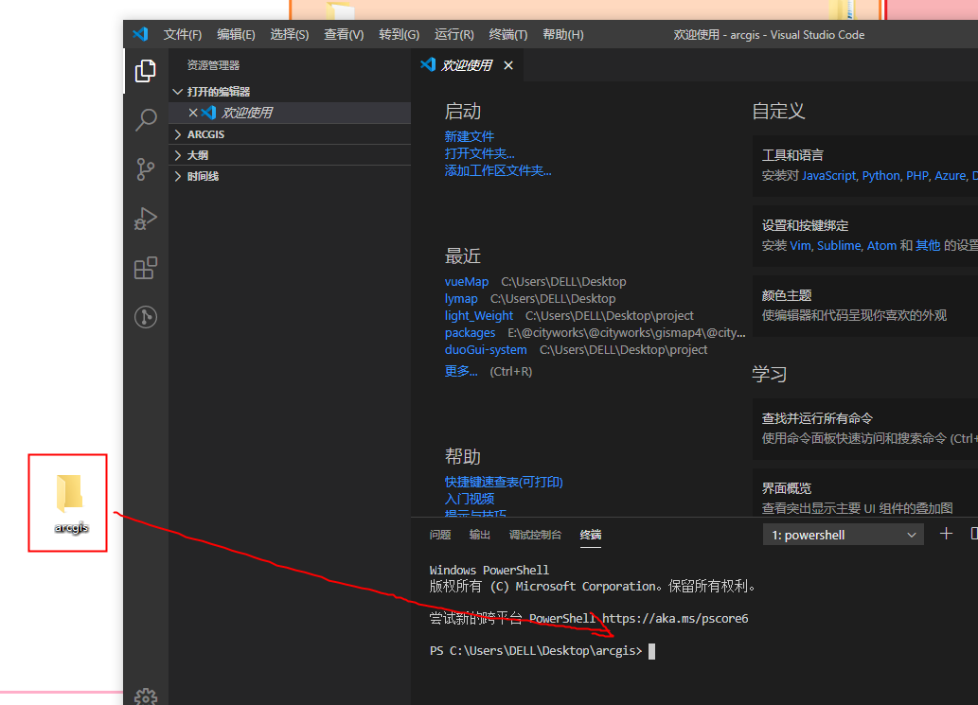Click the 更多... recent link

coord(461,372)
